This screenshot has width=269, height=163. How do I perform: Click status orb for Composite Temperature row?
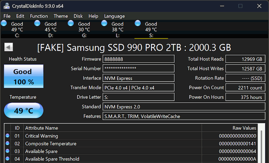click(x=7, y=143)
